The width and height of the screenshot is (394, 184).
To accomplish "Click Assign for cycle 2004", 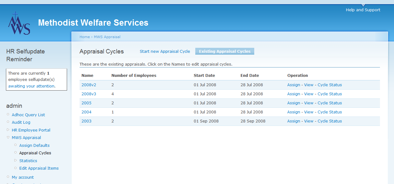I will pyautogui.click(x=294, y=112).
